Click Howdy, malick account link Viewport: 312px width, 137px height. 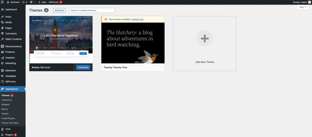300,2
